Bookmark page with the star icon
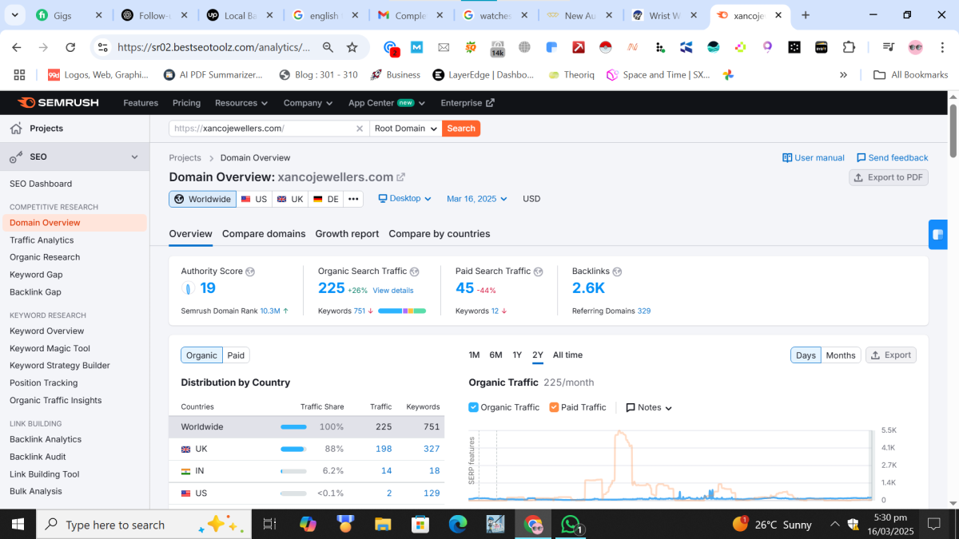Image resolution: width=959 pixels, height=539 pixels. [352, 48]
